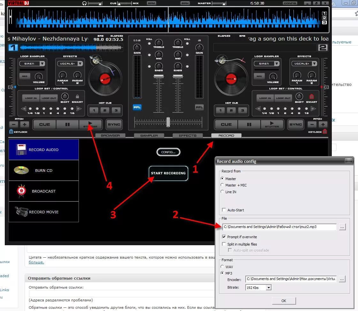Click right deck pitch minus button

pyautogui.click(x=312, y=125)
